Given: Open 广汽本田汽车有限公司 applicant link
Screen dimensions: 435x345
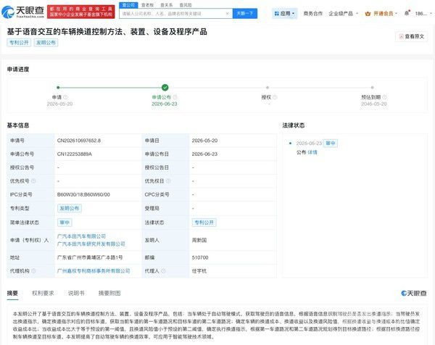Looking at the screenshot, I should pyautogui.click(x=81, y=236).
